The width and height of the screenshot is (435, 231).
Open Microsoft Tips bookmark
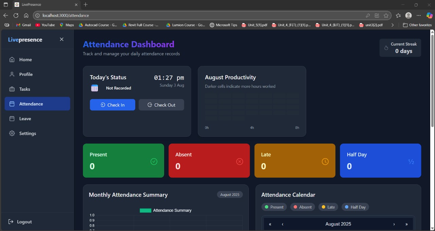coord(223,25)
